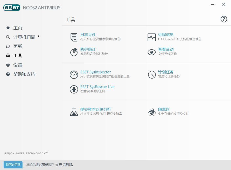This screenshot has width=231, height=170.
Task: Switch to the 更新 section
Action: pyautogui.click(x=18, y=46)
